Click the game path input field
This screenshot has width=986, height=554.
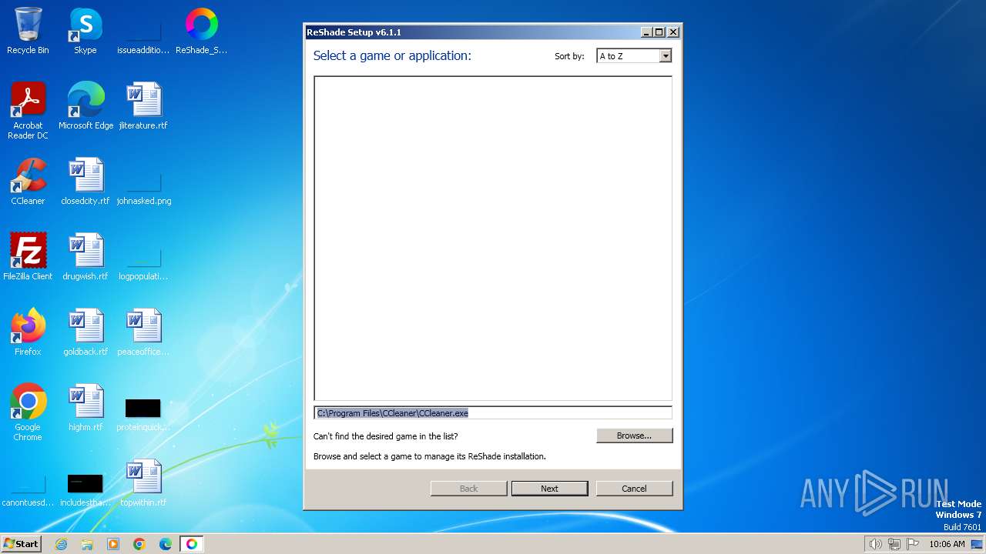(x=493, y=413)
